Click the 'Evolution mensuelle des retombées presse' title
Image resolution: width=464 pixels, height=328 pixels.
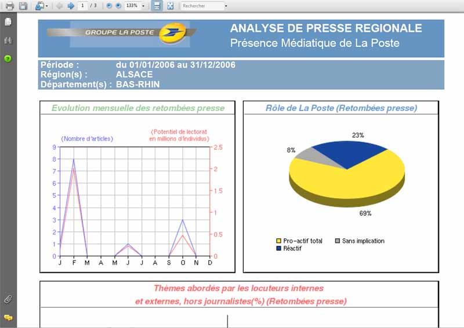pyautogui.click(x=138, y=108)
